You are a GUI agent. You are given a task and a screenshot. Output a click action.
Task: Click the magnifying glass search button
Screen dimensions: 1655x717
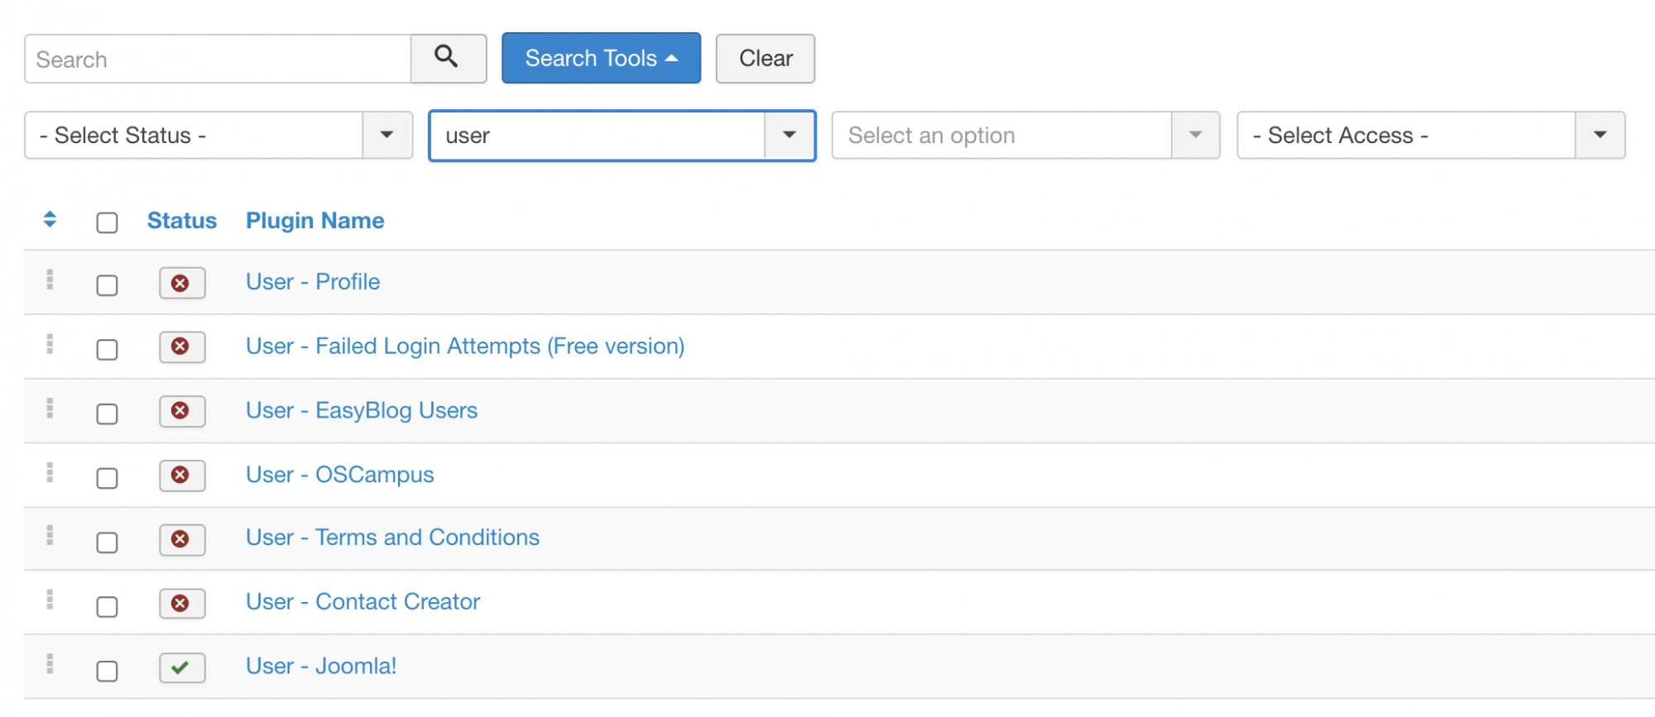[448, 59]
